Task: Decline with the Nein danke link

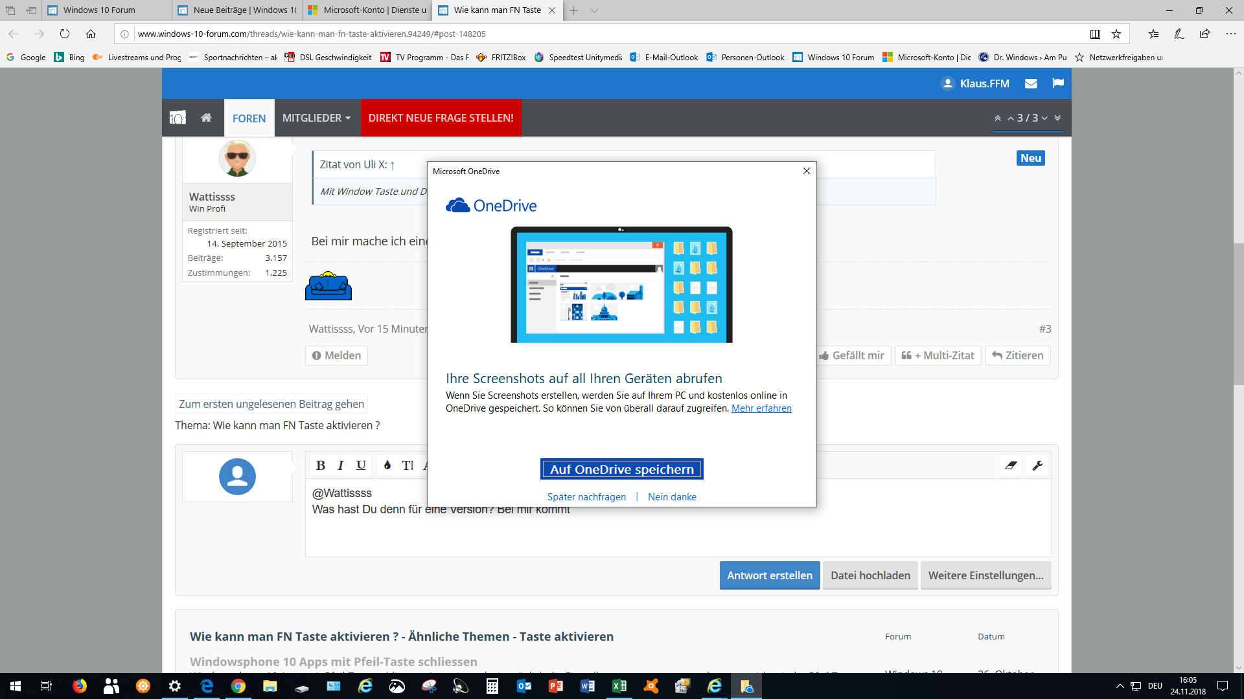Action: [x=672, y=497]
